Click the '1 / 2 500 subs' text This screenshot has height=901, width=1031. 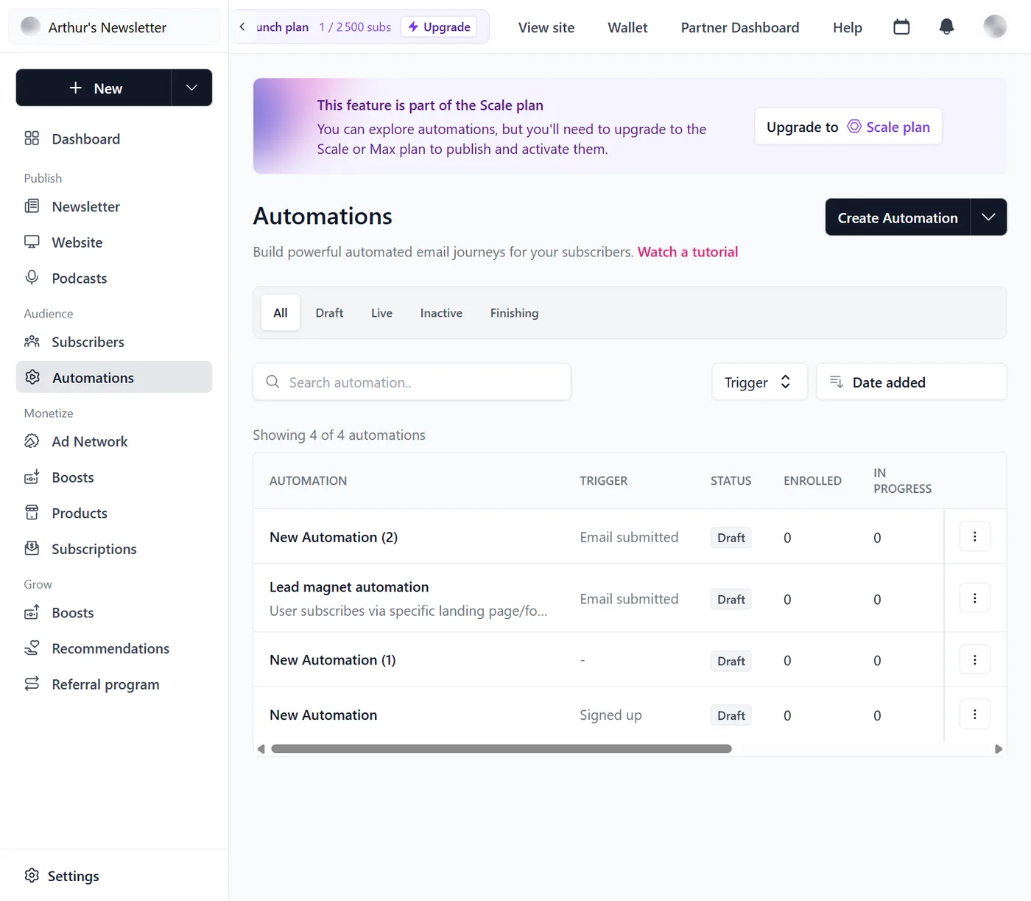355,27
